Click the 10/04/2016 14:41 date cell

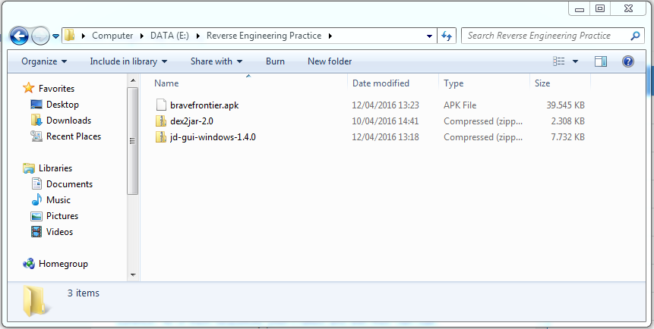[385, 121]
